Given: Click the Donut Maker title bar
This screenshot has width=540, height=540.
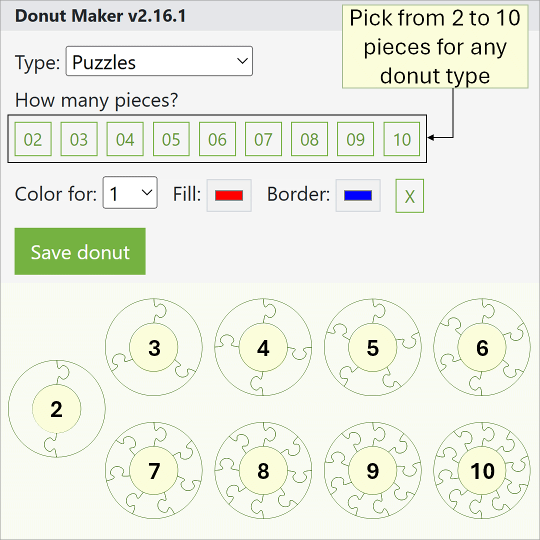Looking at the screenshot, I should tap(100, 15).
